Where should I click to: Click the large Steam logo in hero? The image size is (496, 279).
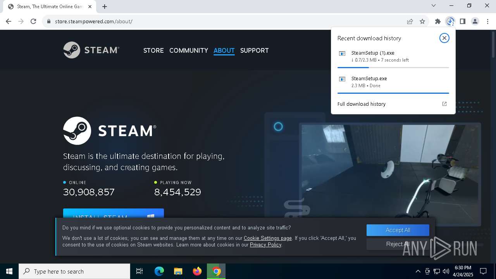(x=110, y=131)
